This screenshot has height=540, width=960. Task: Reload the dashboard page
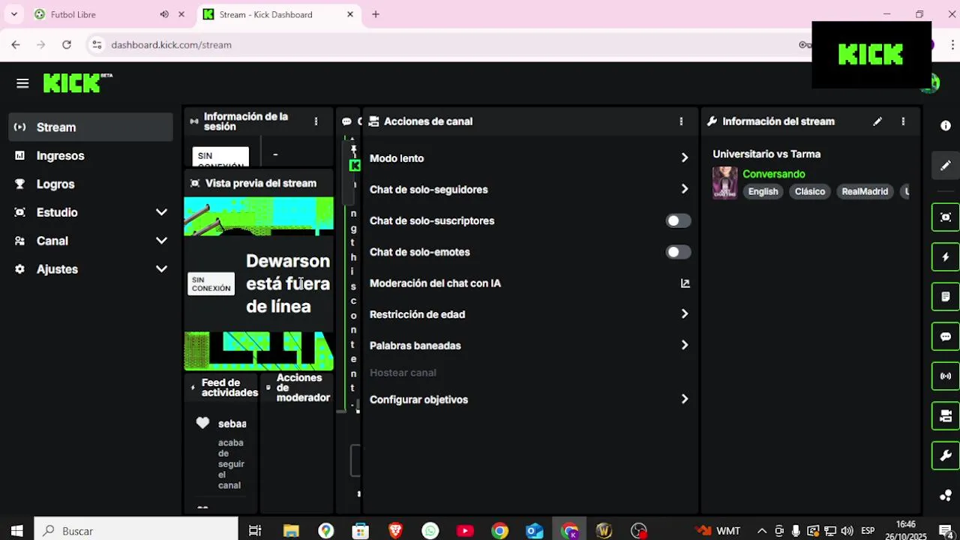(67, 45)
